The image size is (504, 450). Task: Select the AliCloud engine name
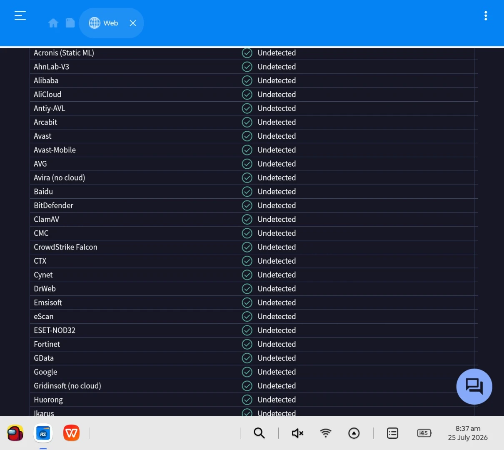[x=47, y=95]
